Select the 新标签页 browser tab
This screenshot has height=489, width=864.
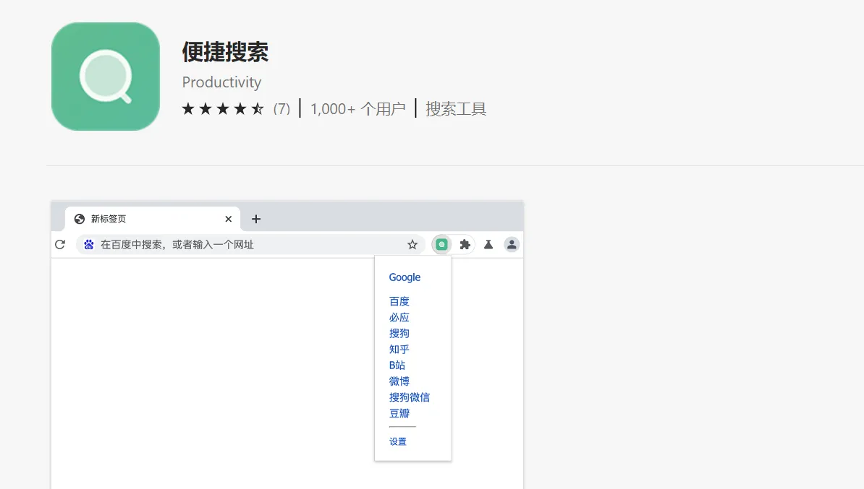coord(153,219)
